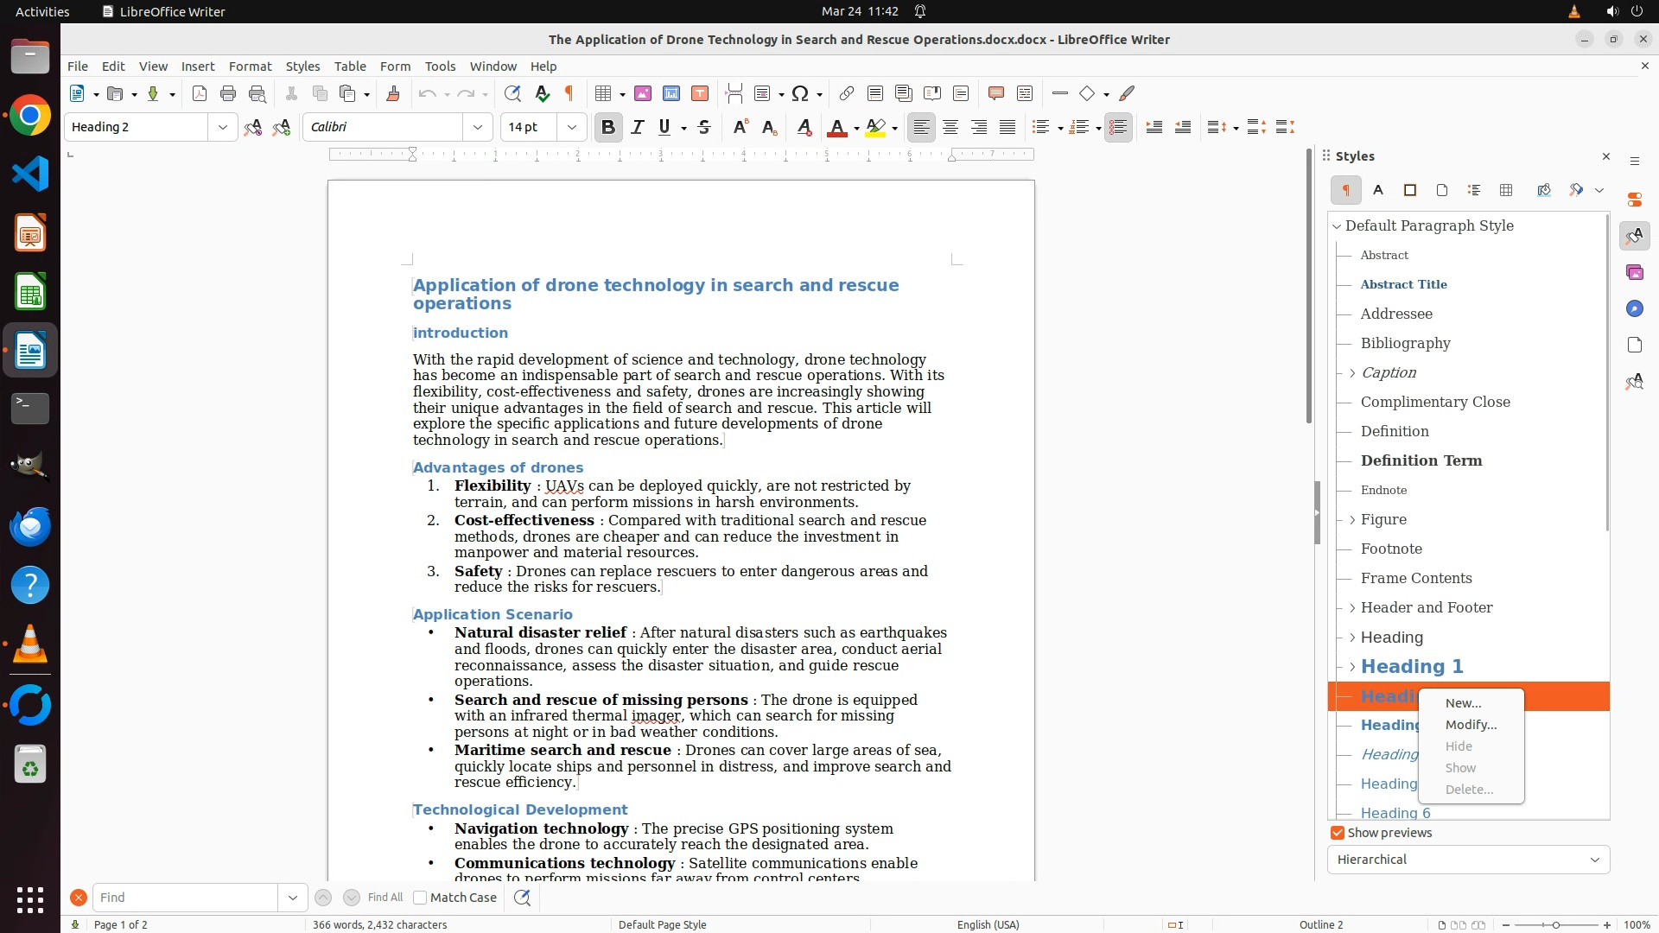Click the Export as PDF icon
Screen dimensions: 1659x933
(x=200, y=93)
